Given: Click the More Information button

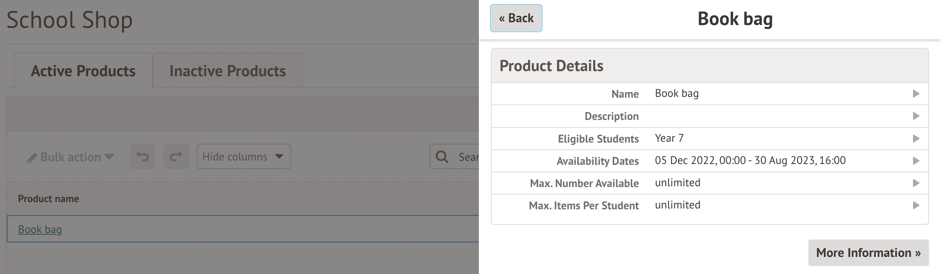Looking at the screenshot, I should (x=868, y=253).
